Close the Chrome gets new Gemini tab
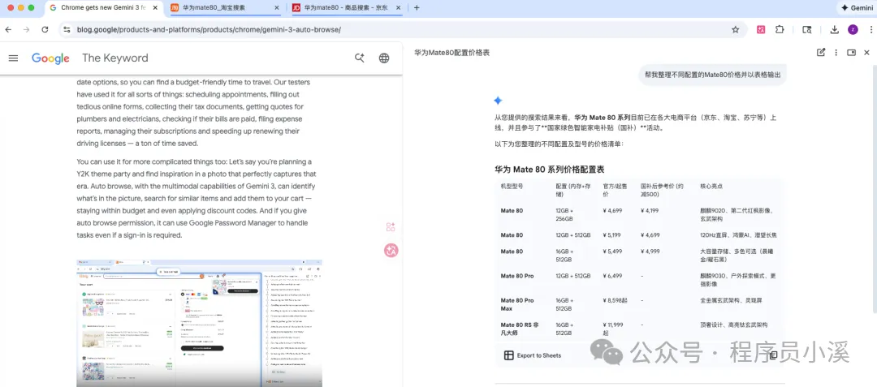Screen dimensions: 877x387 pyautogui.click(x=155, y=8)
